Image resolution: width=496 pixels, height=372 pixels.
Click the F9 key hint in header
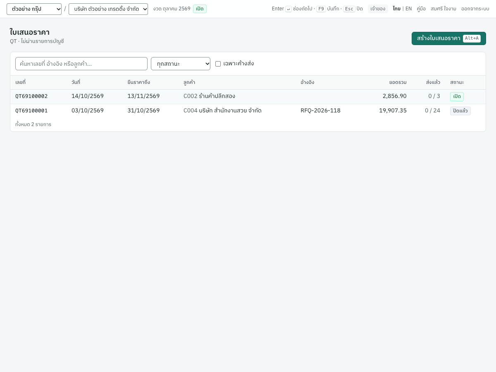tap(321, 9)
